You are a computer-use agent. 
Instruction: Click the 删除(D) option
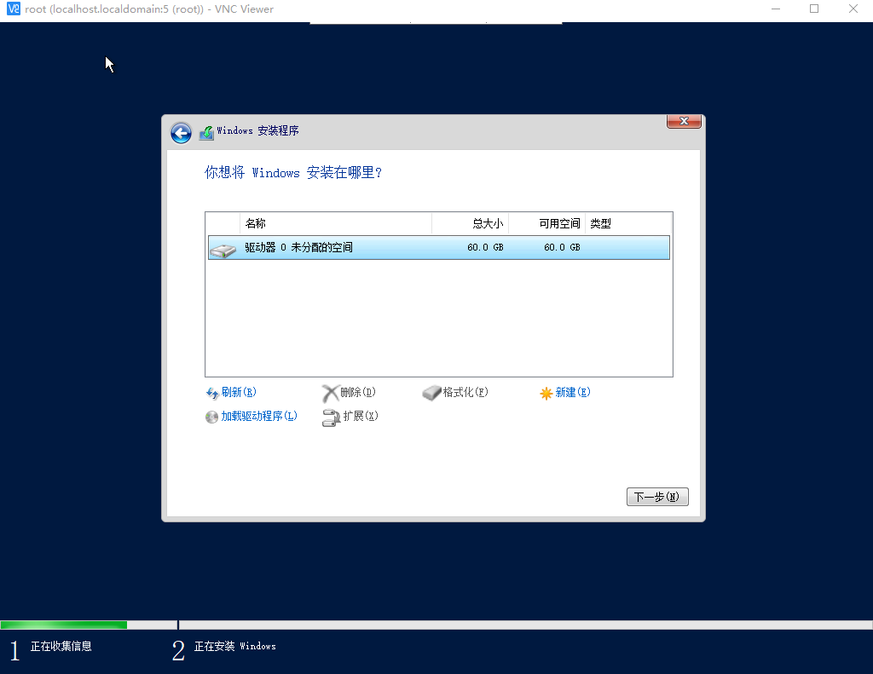(x=358, y=392)
